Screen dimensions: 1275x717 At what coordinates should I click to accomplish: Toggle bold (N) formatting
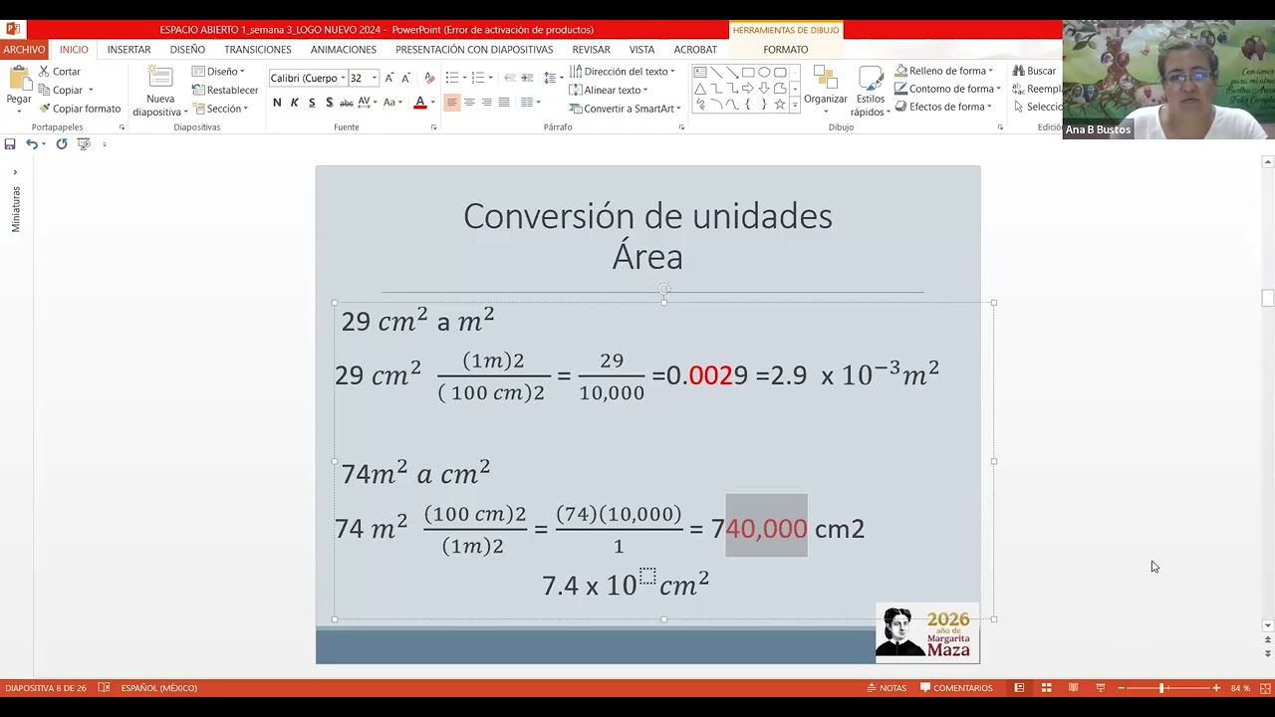[277, 103]
